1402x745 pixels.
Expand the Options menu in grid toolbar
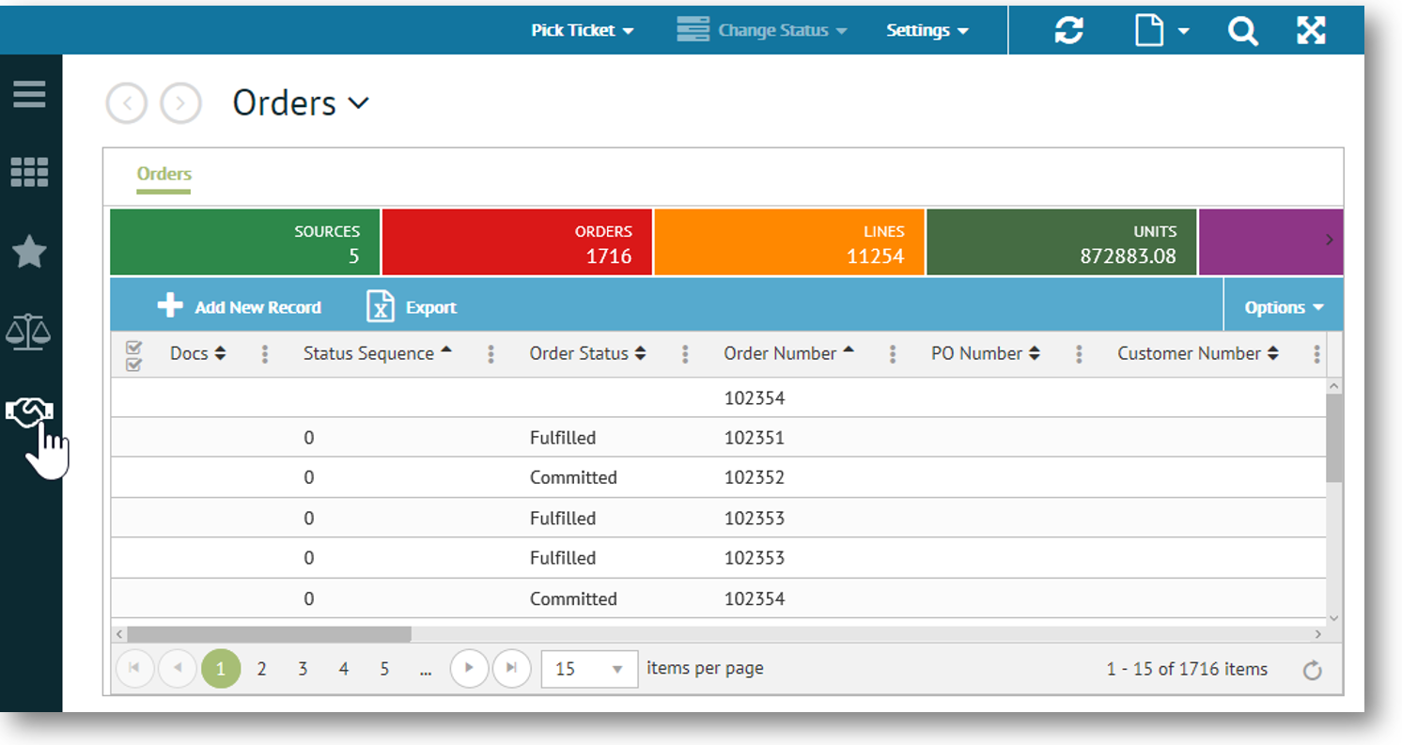click(x=1284, y=307)
